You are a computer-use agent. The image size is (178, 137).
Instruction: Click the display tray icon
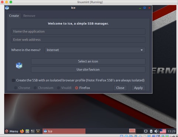[146, 131]
